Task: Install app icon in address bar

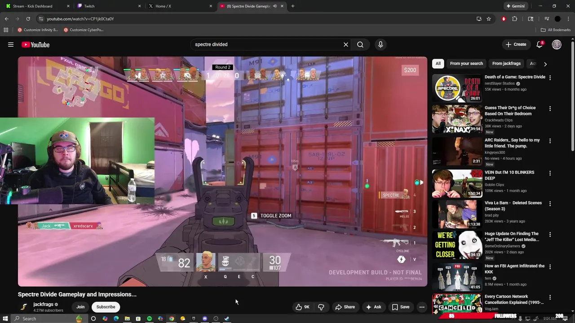Action: click(479, 19)
